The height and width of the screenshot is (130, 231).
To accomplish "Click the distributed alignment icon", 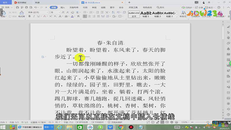I will 103,16.
